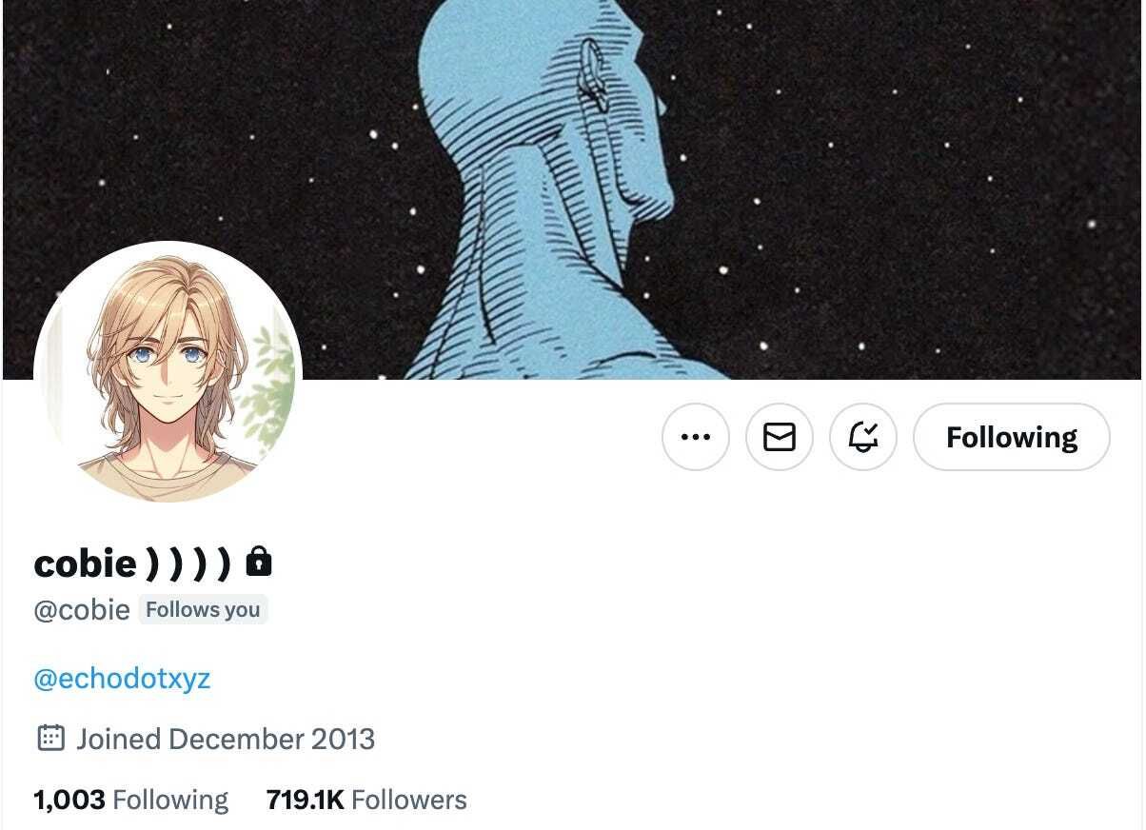Open the @echodotxyz mention link

coord(122,679)
